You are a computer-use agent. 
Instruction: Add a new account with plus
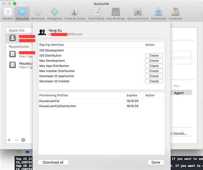[x=9, y=140]
